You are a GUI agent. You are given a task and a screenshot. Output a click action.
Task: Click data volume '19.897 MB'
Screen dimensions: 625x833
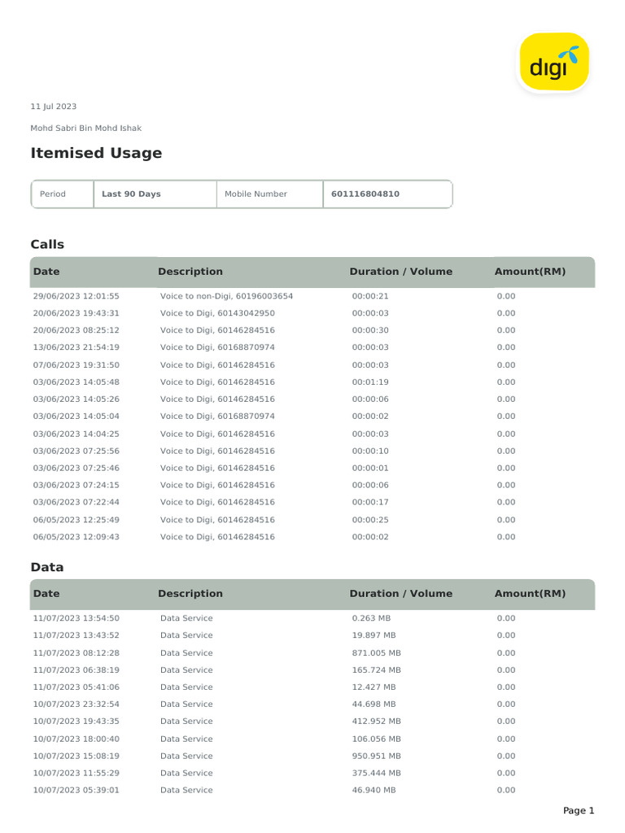click(x=374, y=635)
